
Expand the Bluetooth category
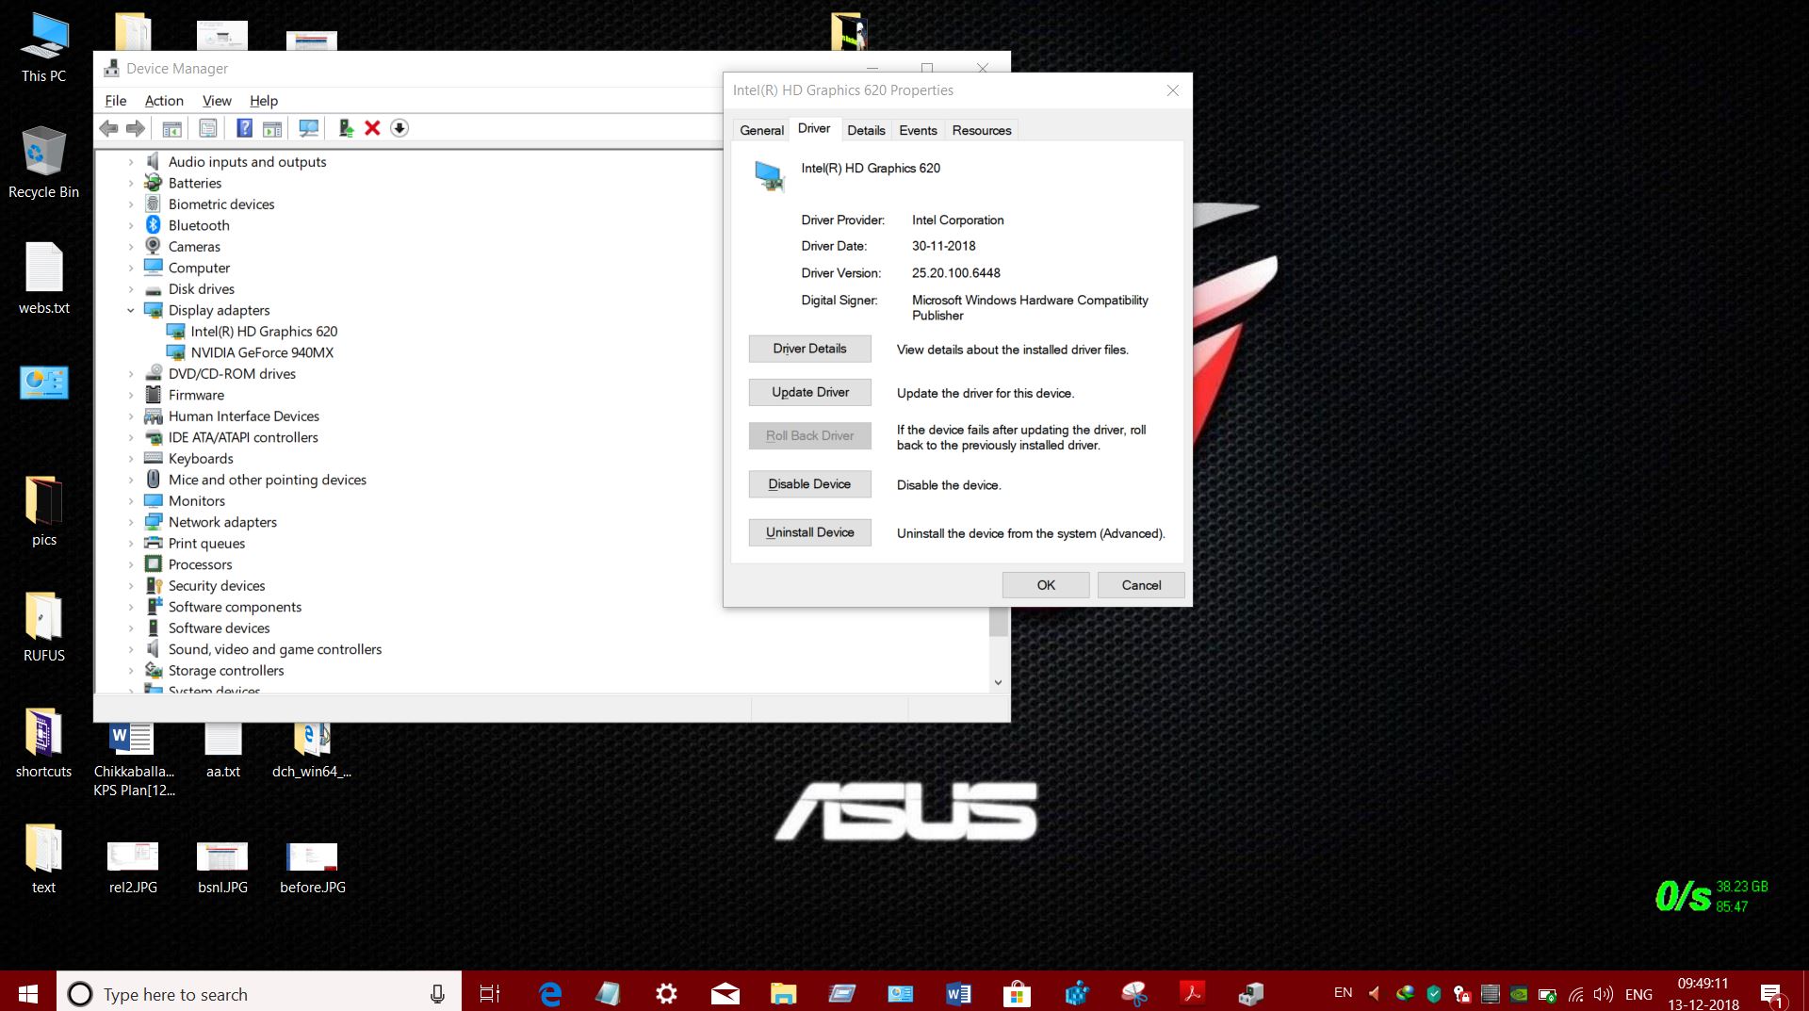click(131, 225)
